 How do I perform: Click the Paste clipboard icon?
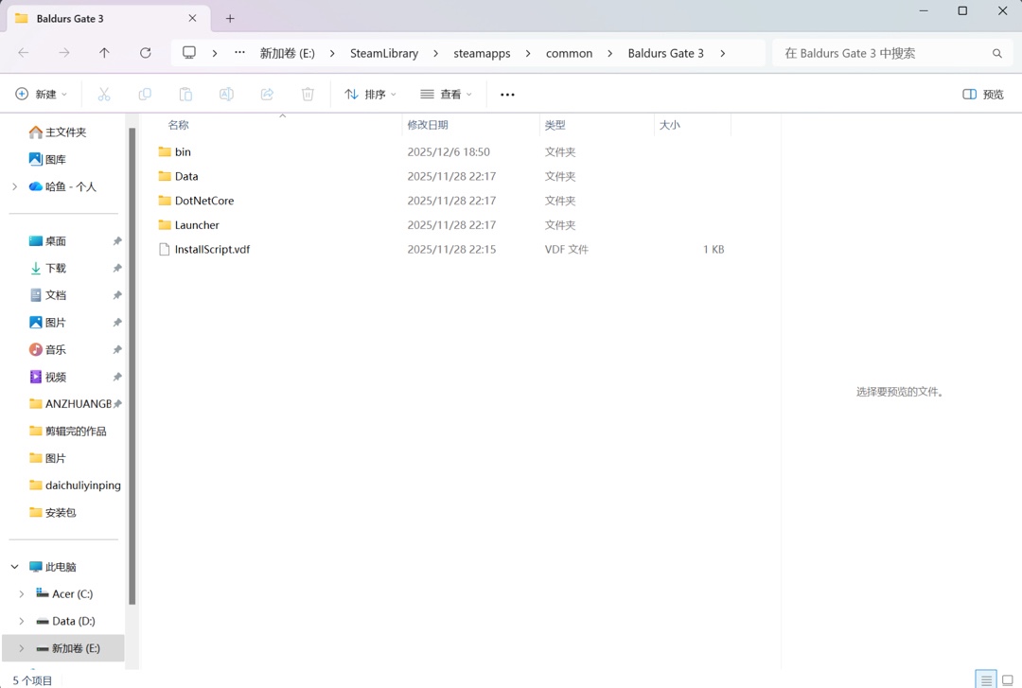[185, 95]
